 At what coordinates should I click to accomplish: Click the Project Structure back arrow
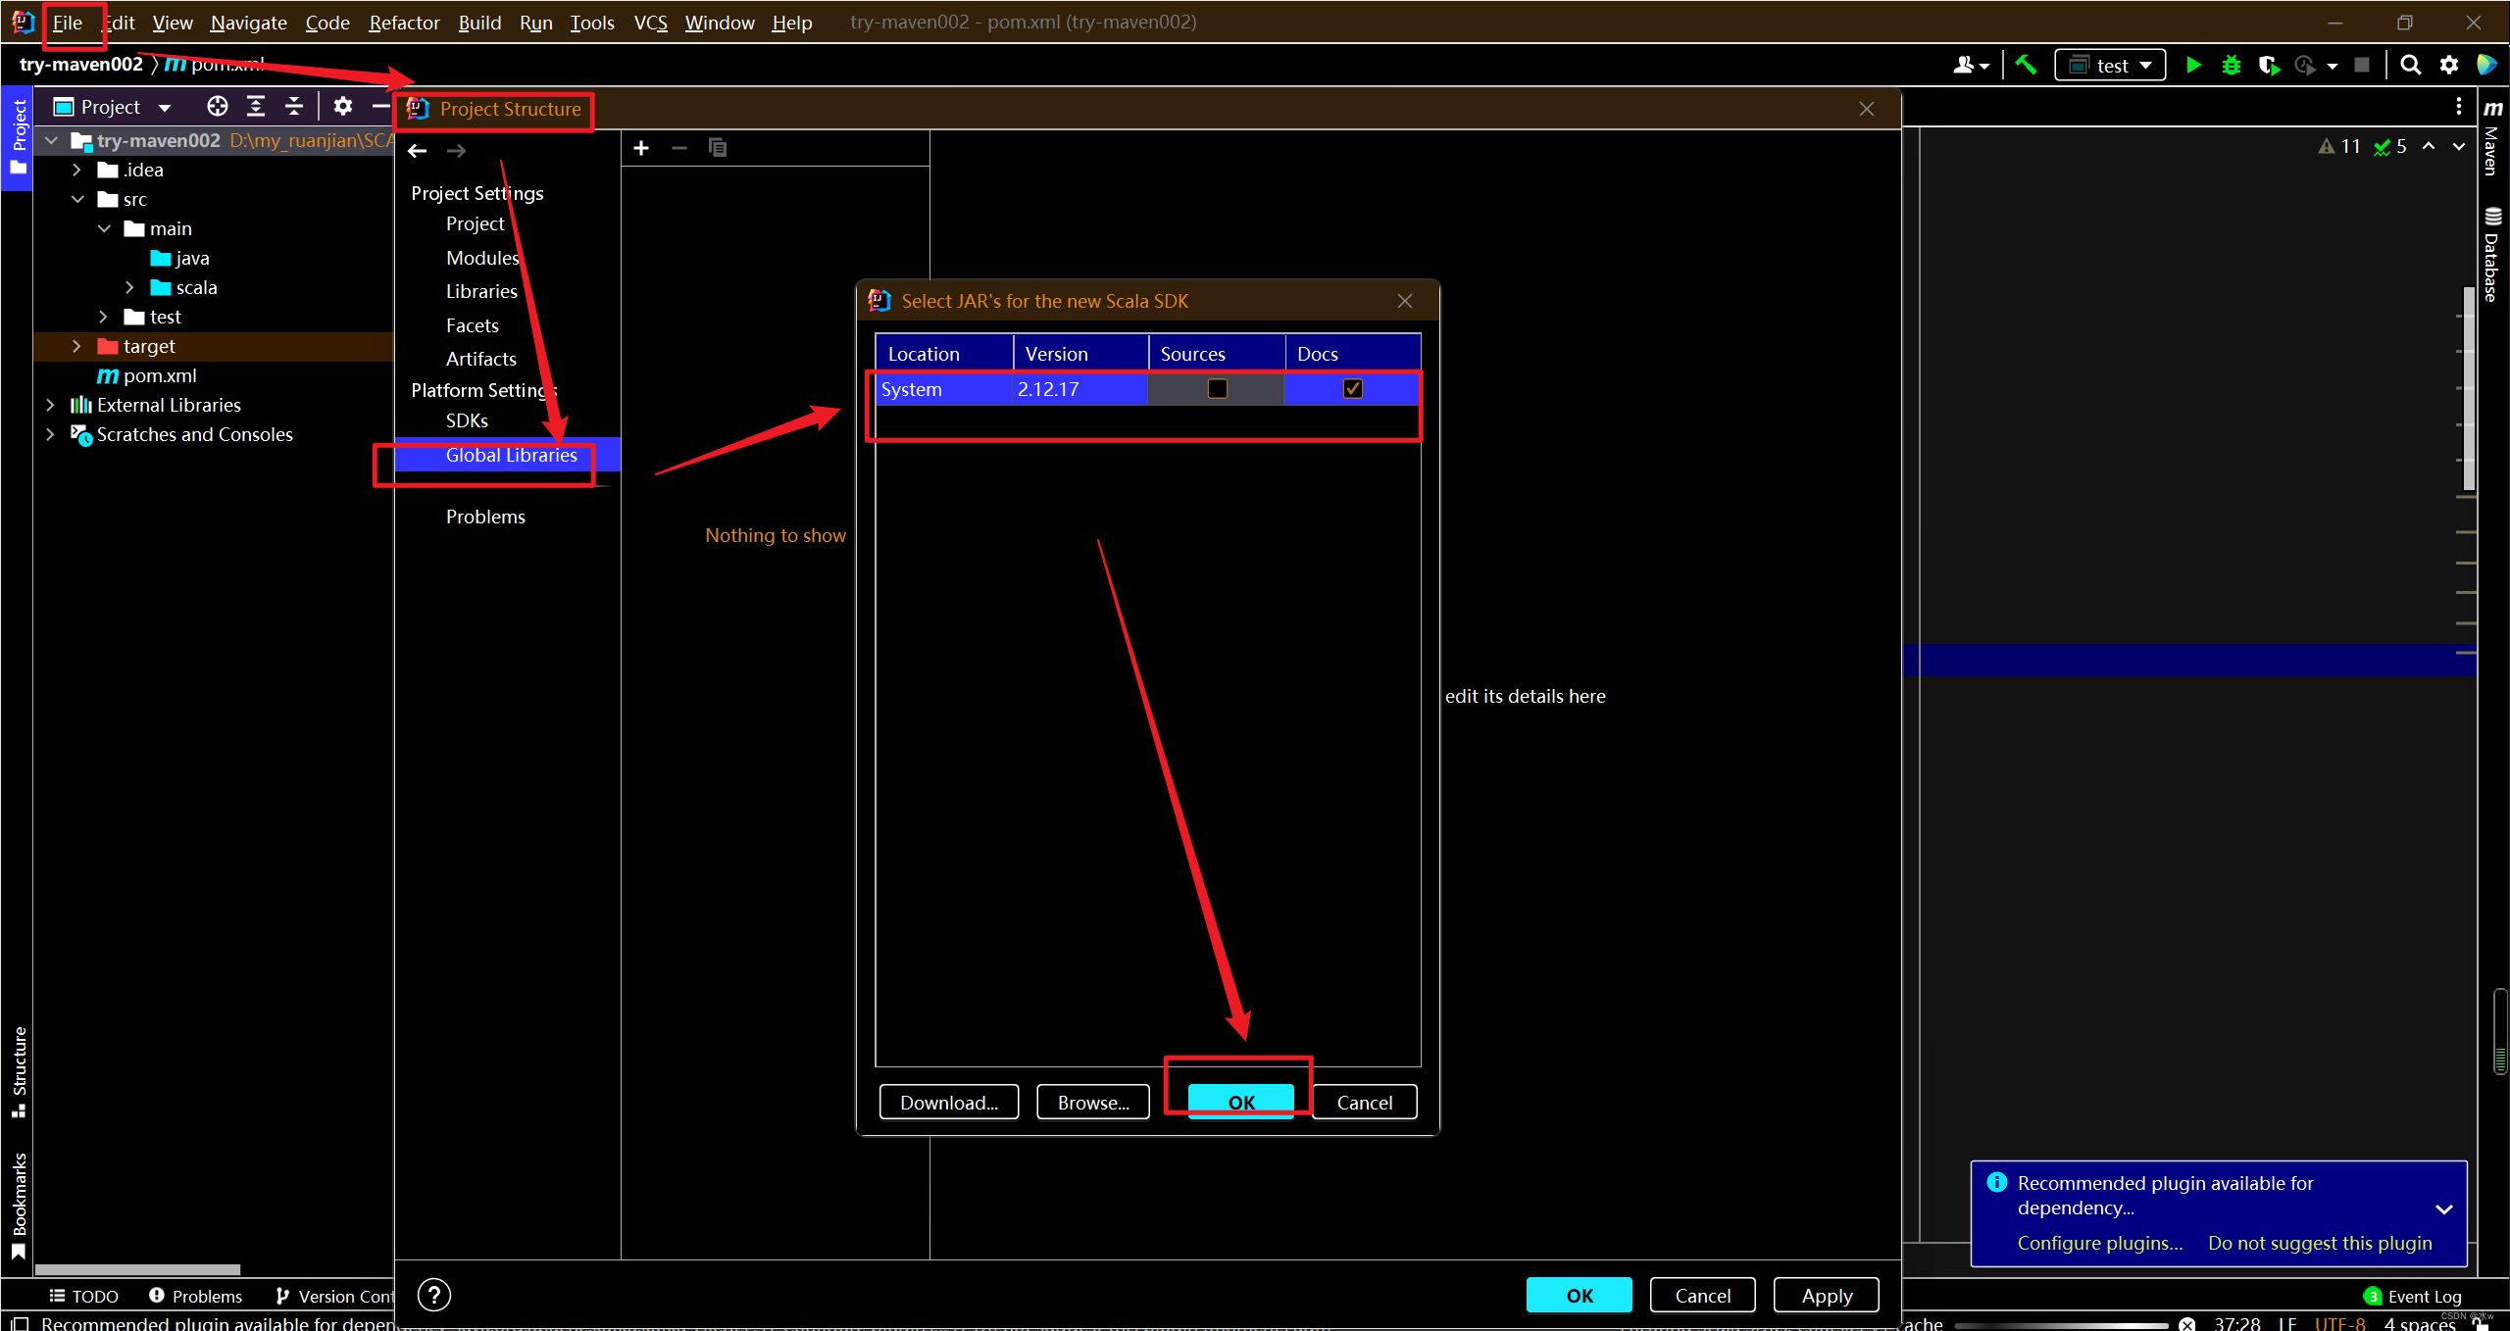pos(418,151)
